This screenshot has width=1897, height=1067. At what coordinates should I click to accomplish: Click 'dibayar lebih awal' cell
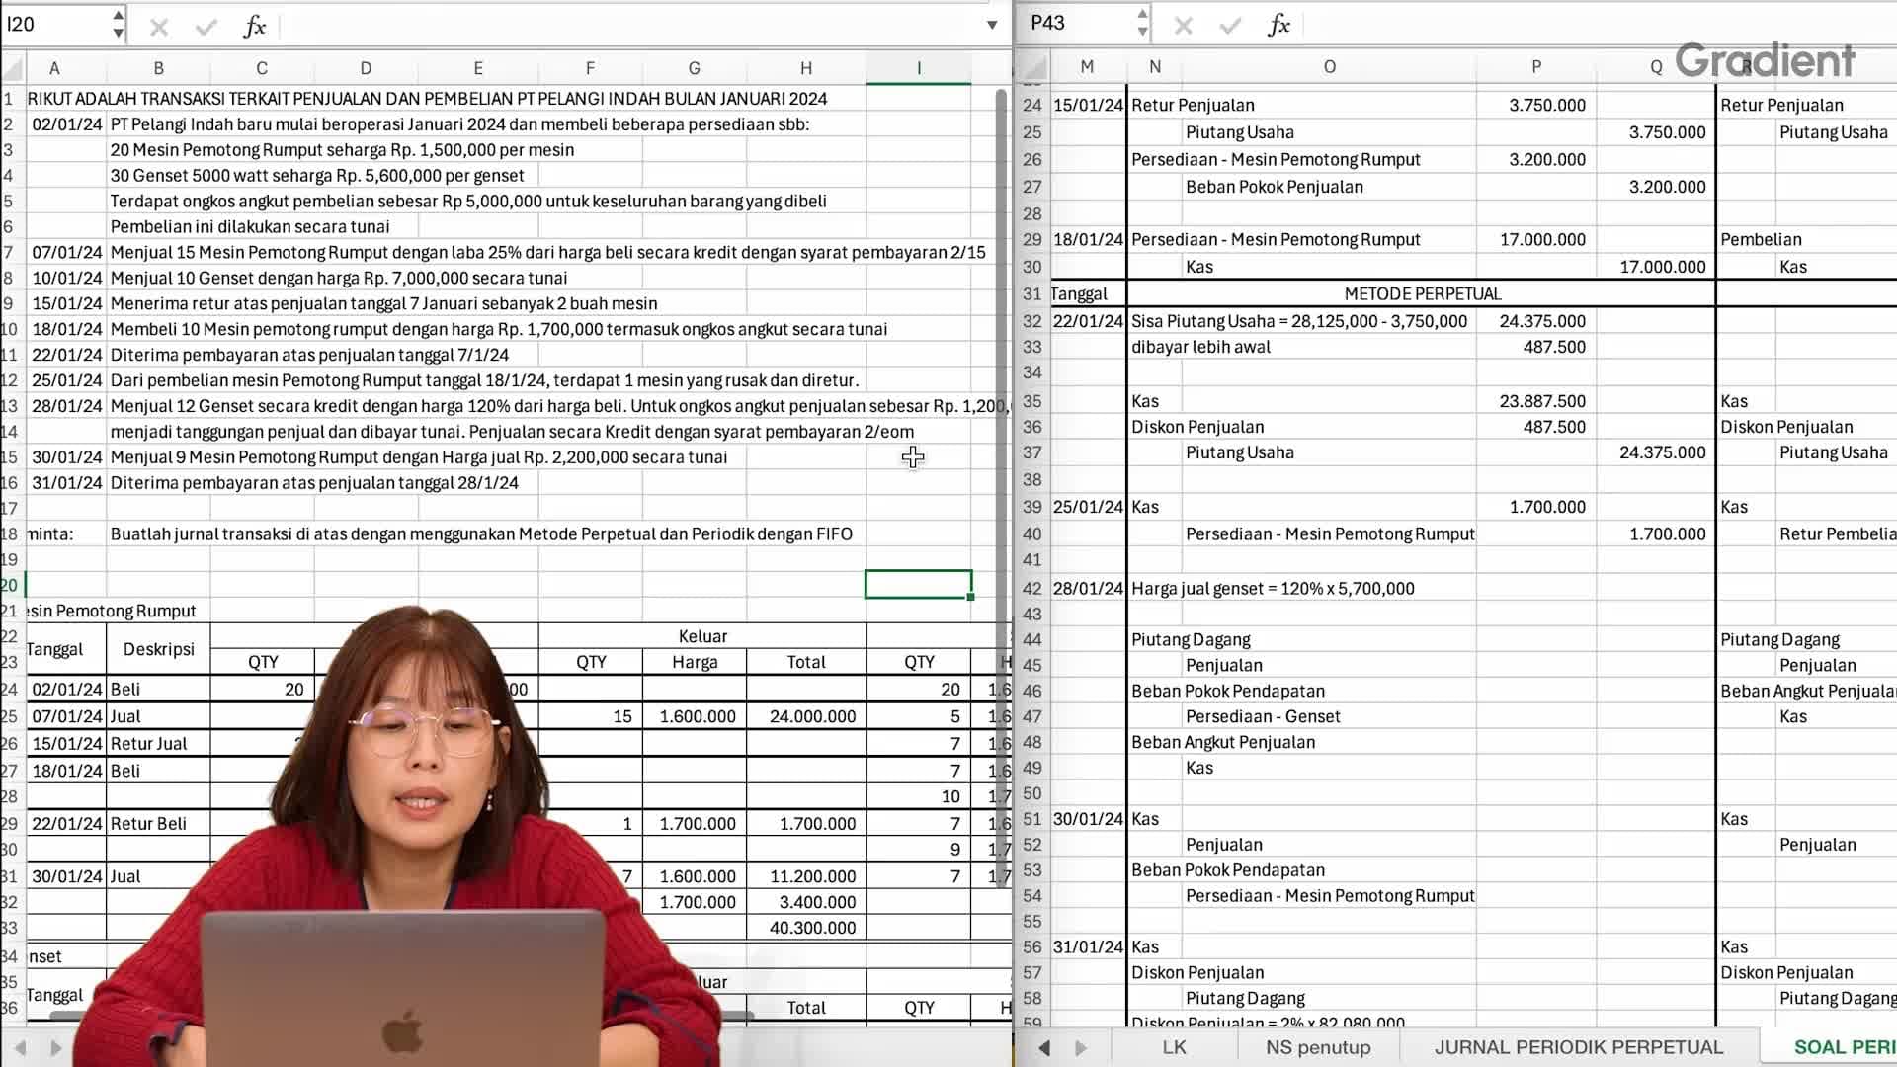(1200, 347)
